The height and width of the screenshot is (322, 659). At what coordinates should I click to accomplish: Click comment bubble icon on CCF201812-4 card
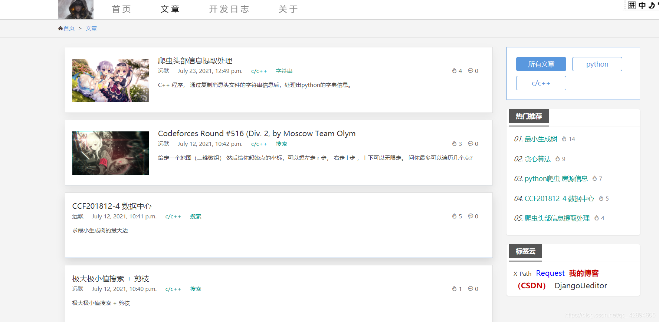pos(471,216)
